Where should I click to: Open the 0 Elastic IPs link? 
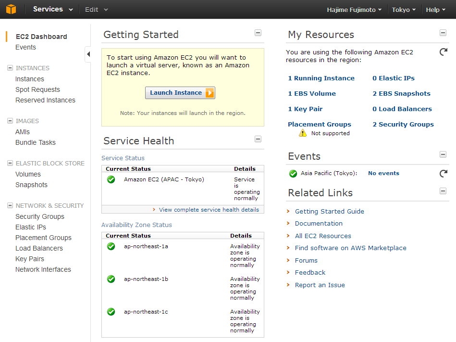click(394, 78)
